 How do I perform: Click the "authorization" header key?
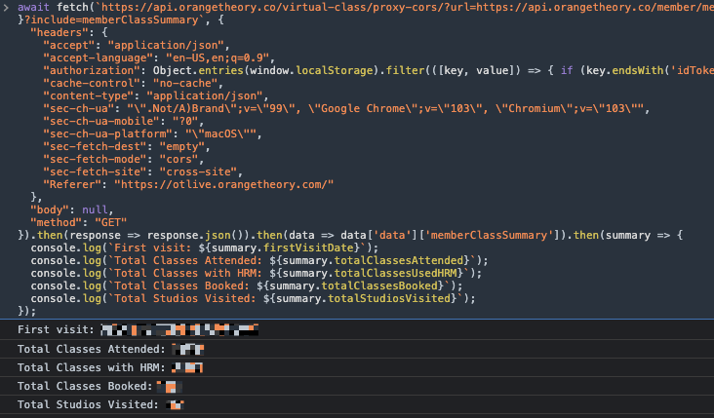(x=92, y=70)
